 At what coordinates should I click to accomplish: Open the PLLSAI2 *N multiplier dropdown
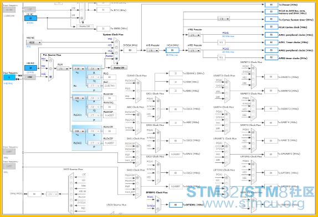[x=79, y=131]
